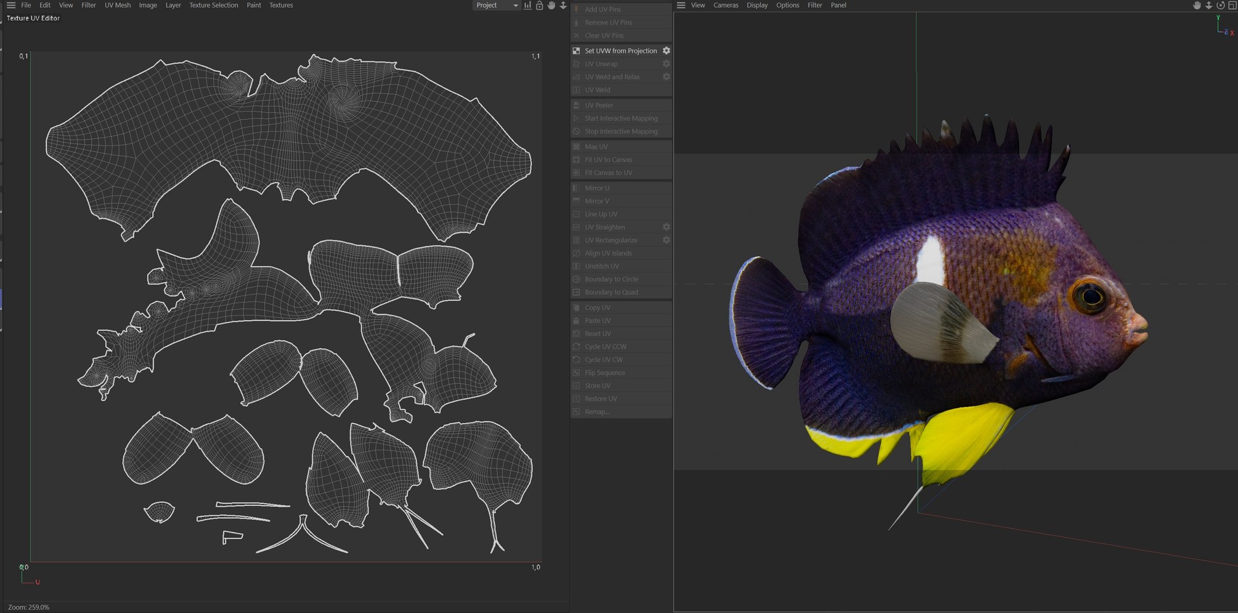Viewport: 1238px width, 613px height.
Task: Open the UV Rectangularize settings gear
Action: coord(666,240)
